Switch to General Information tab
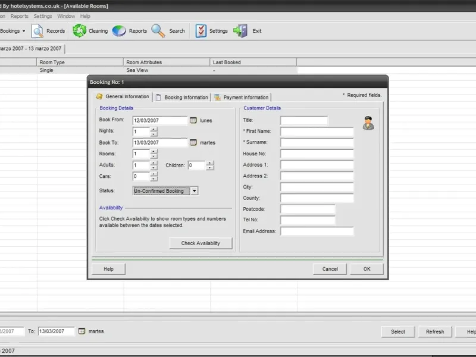 123,96
